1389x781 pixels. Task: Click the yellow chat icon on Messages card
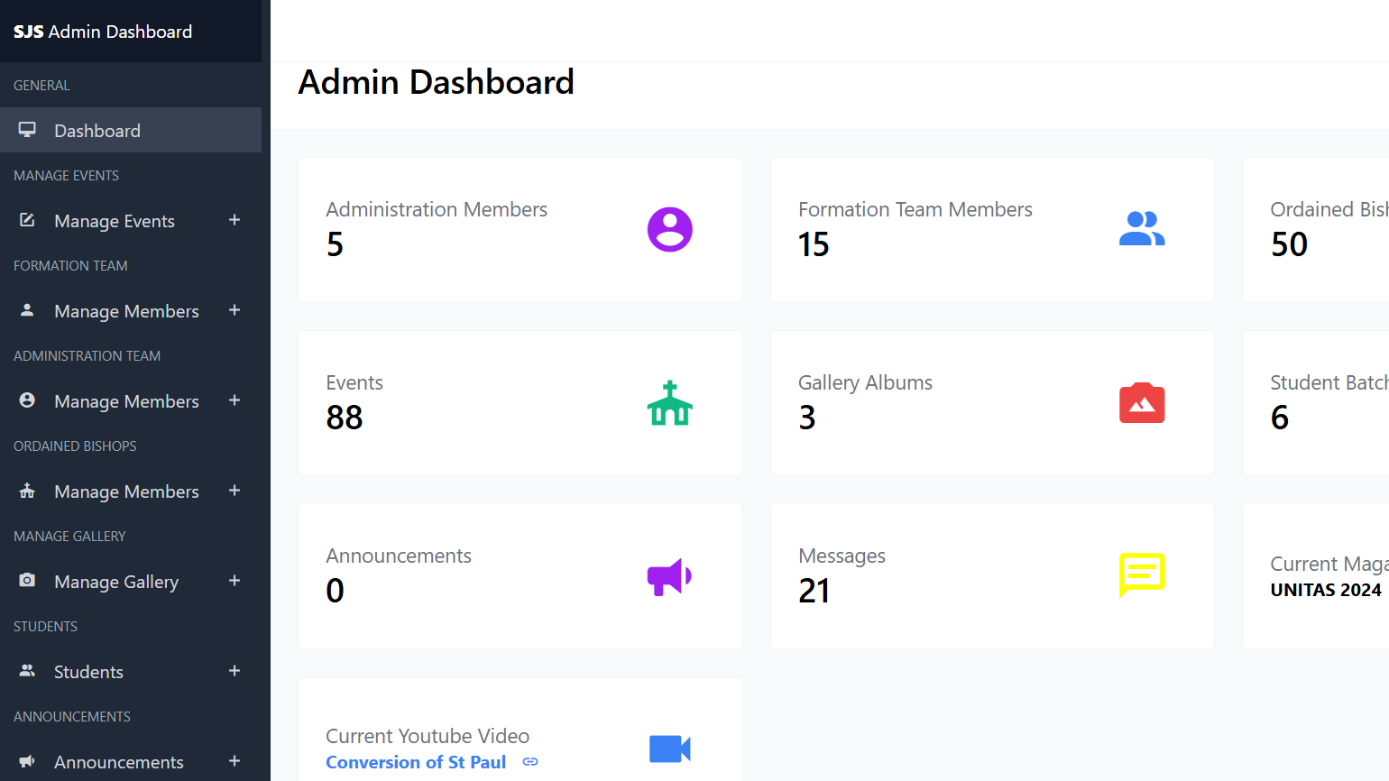[x=1142, y=575]
